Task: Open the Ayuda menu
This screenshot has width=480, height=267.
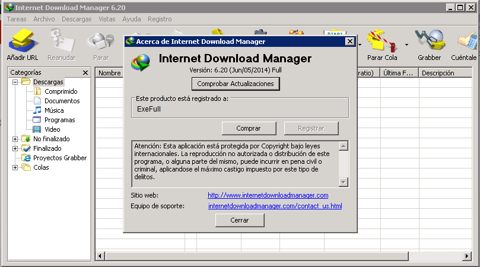Action: coord(132,19)
